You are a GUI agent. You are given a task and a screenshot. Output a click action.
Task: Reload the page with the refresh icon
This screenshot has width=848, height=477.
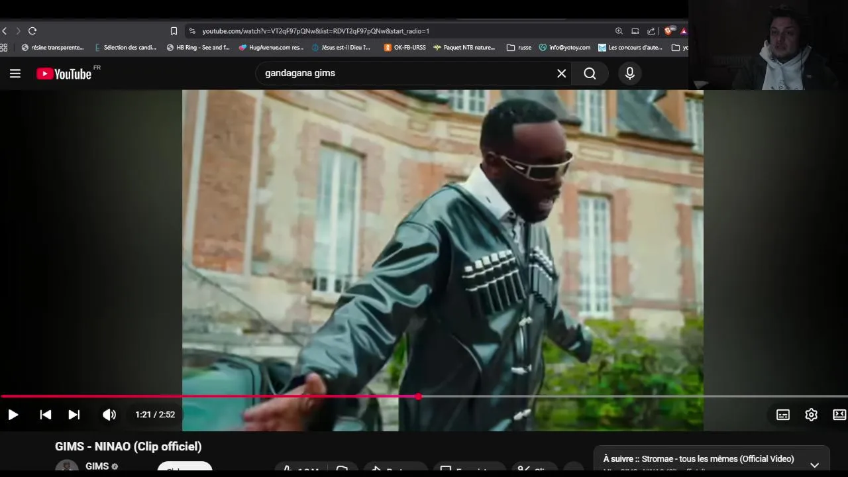[x=32, y=31]
